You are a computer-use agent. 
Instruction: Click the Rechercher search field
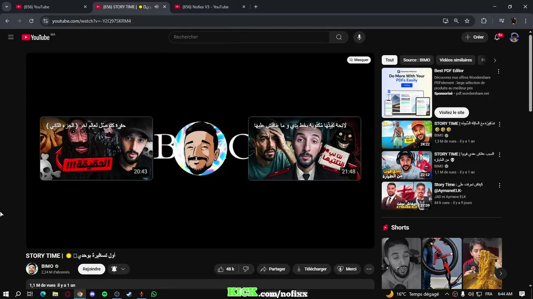[249, 37]
